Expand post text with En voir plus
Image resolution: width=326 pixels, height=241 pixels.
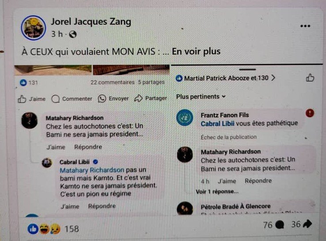(196, 51)
